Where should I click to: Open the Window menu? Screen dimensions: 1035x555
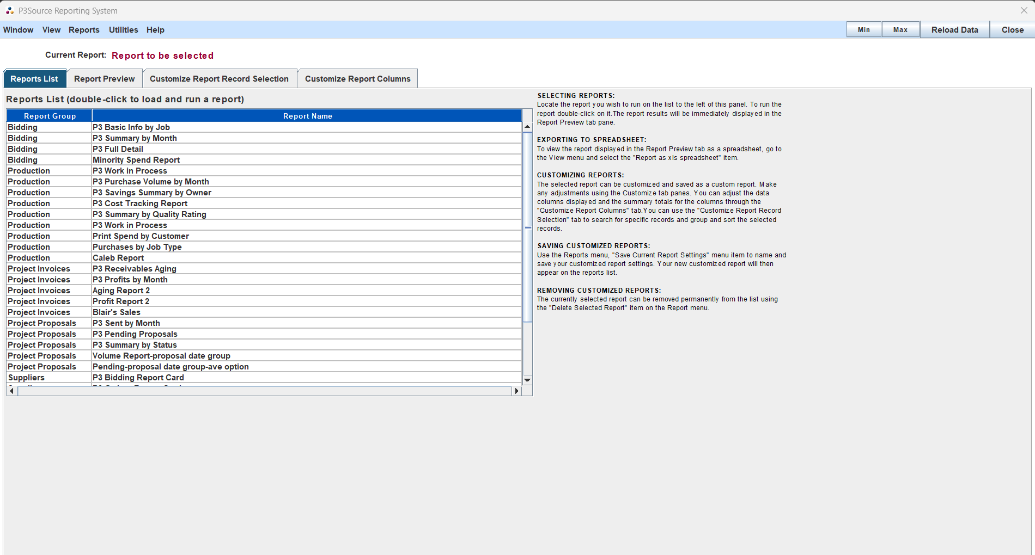pyautogui.click(x=18, y=30)
